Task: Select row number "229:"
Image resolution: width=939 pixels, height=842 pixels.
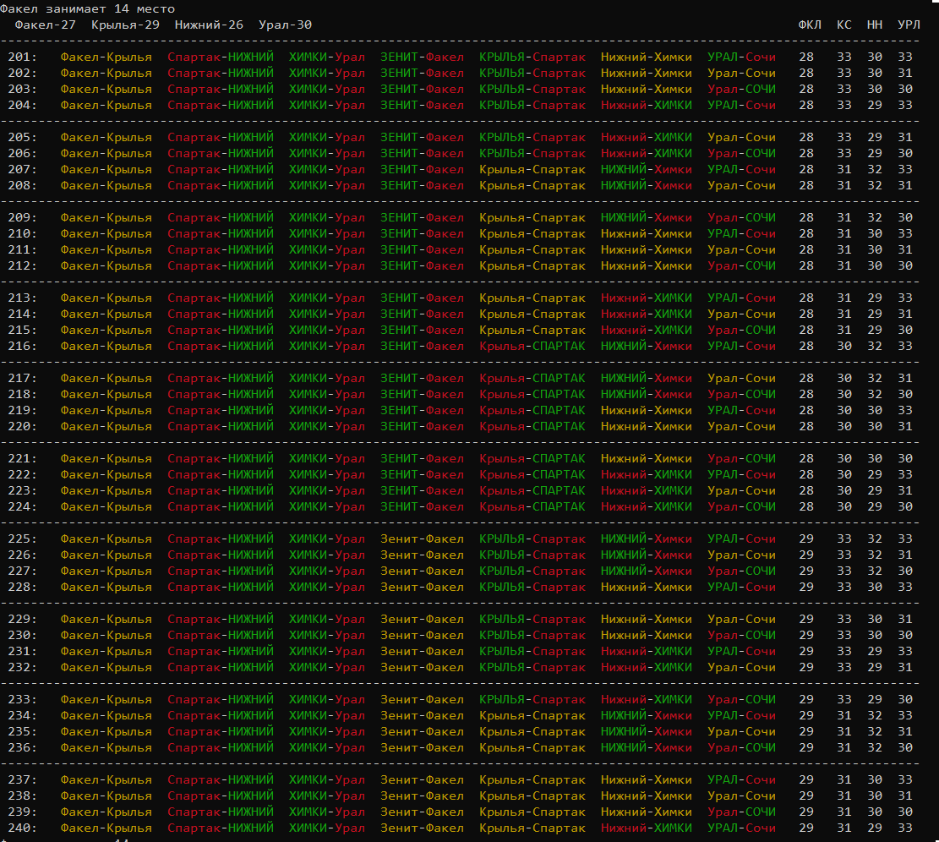Action: pos(23,619)
